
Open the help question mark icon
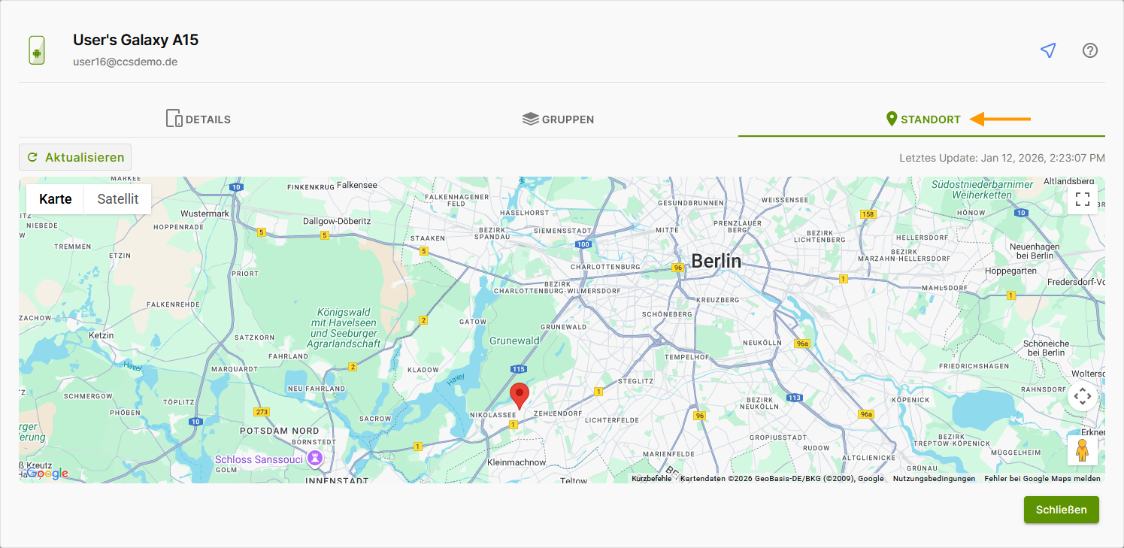1090,50
